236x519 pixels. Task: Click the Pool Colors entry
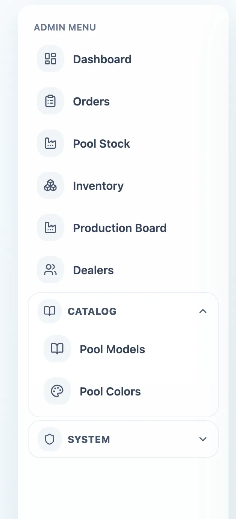click(x=110, y=391)
